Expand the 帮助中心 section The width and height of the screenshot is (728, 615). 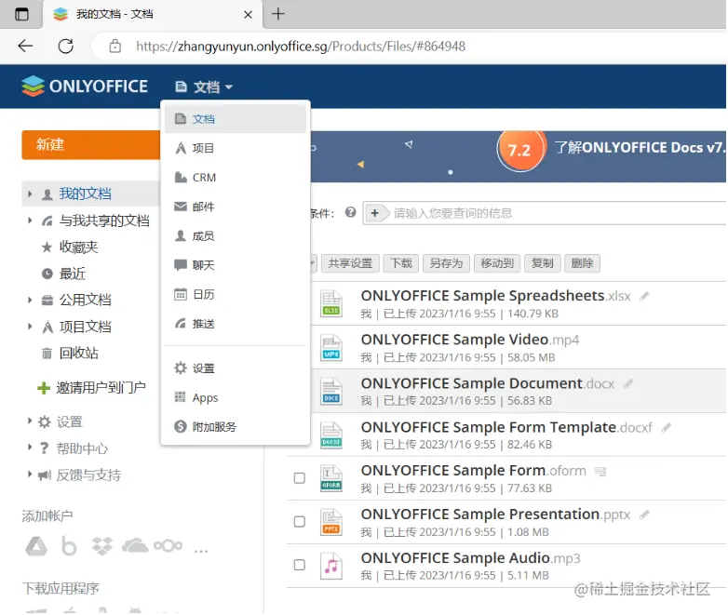[x=30, y=448]
